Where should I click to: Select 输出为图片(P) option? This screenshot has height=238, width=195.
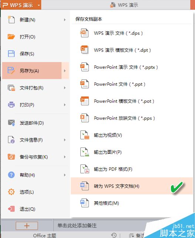[x=132, y=152]
